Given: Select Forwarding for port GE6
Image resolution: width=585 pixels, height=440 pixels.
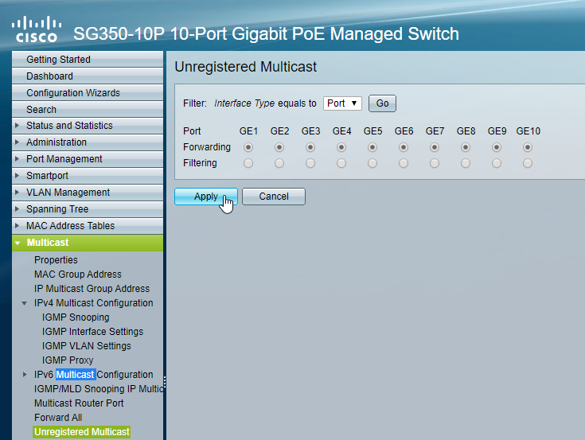Looking at the screenshot, I should pos(404,147).
